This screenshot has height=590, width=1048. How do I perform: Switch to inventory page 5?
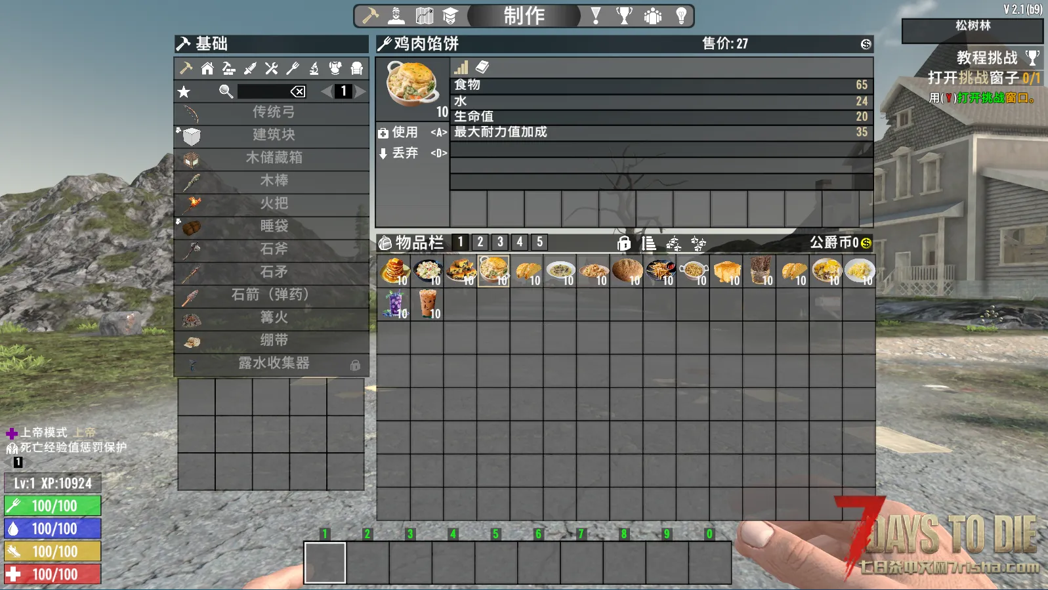tap(539, 242)
